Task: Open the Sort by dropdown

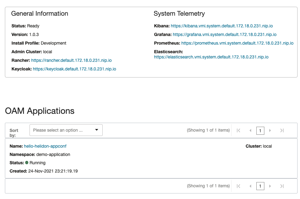Action: coord(66,130)
